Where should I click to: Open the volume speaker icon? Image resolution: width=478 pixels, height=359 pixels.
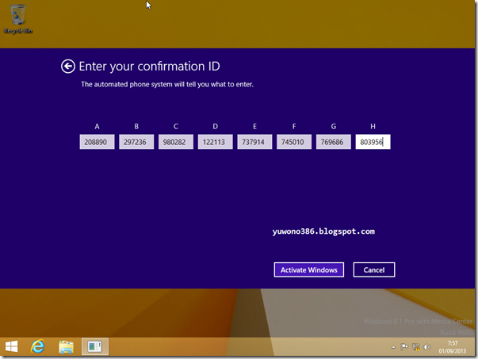click(427, 347)
